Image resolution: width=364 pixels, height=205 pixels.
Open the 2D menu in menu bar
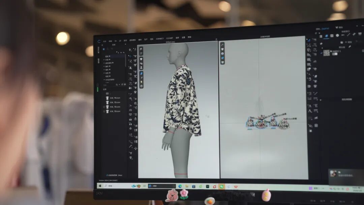pyautogui.click(x=120, y=40)
